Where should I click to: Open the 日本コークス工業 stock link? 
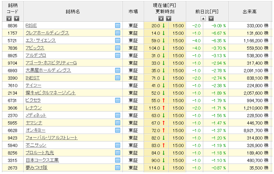point(42,160)
